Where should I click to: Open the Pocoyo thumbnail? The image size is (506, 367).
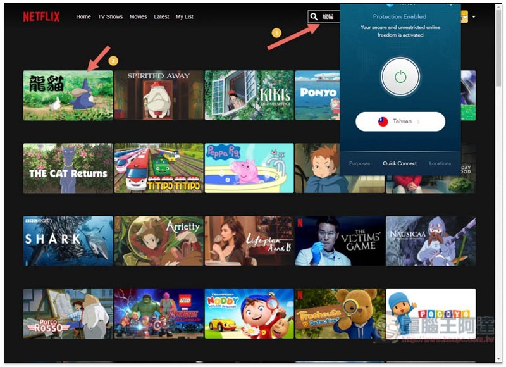tap(431, 313)
